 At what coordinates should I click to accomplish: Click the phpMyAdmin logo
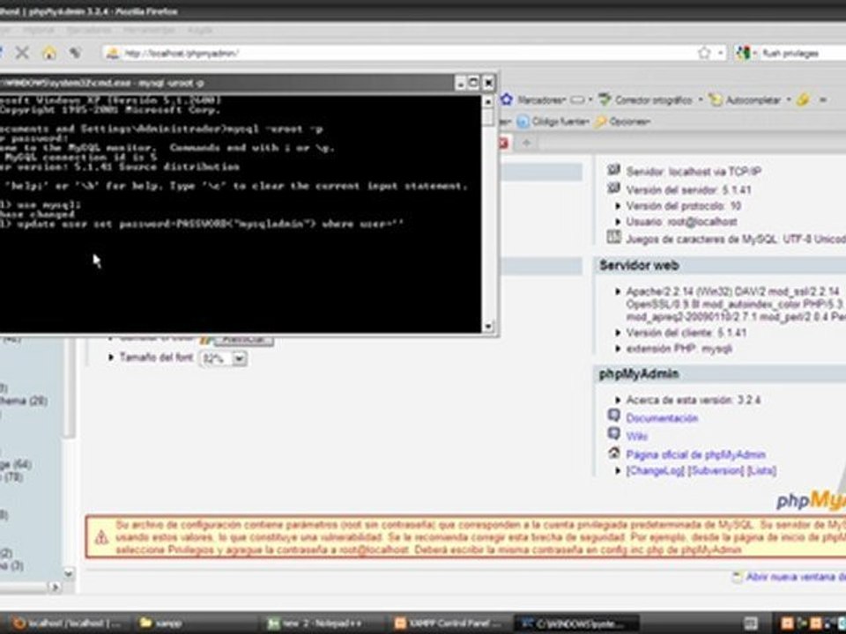tap(811, 499)
